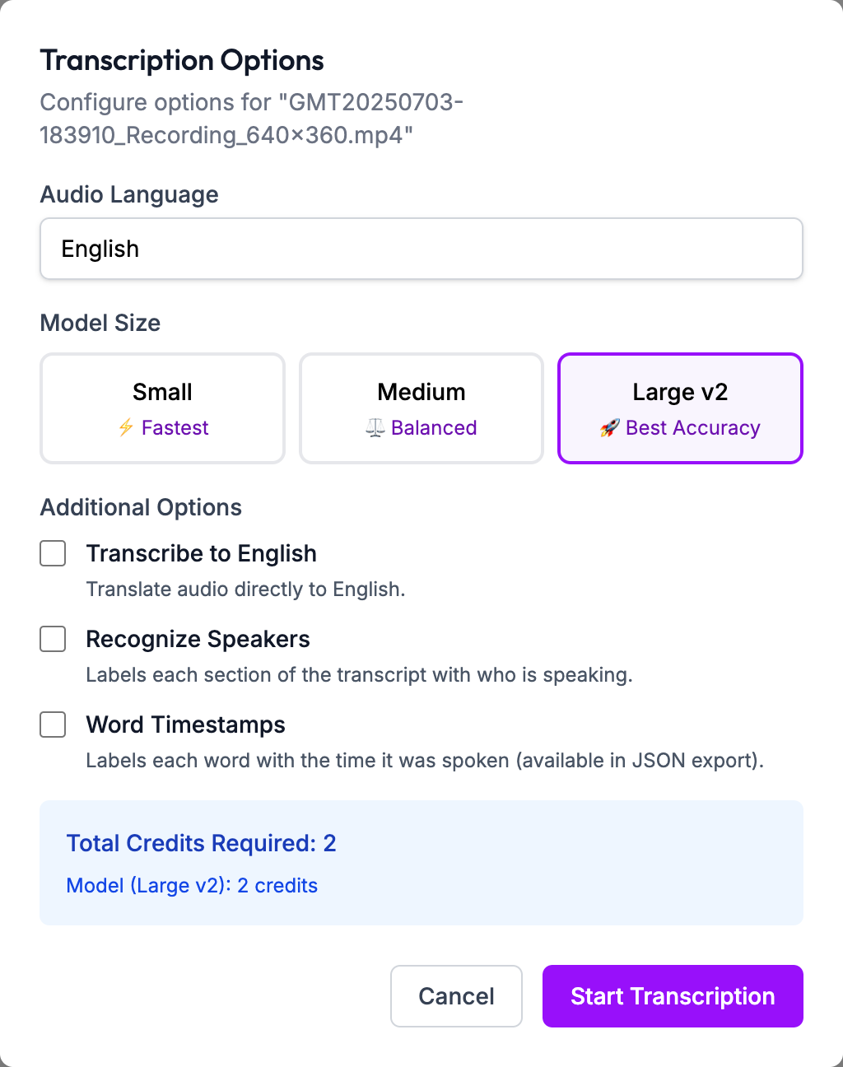
Task: Click the "Total Credits Required: 2" text
Action: click(x=202, y=843)
